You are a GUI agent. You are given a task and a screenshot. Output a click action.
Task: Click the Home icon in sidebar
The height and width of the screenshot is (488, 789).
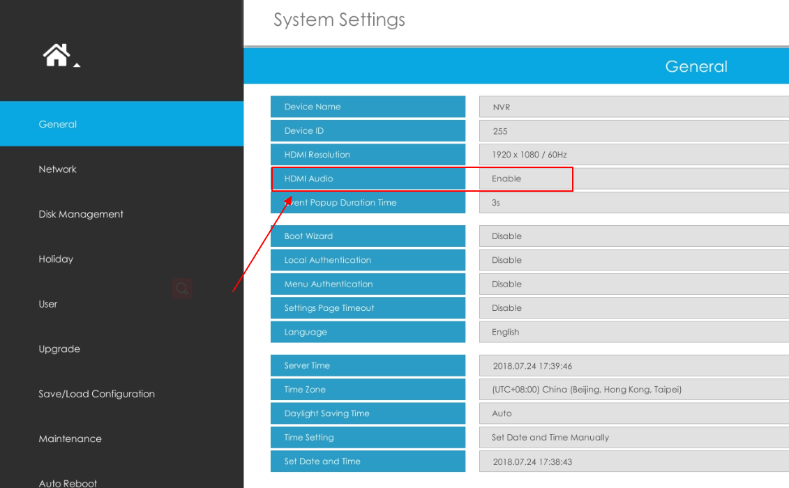pos(57,55)
